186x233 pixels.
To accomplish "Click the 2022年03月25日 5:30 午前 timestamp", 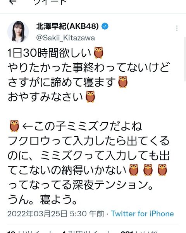I will [56, 214].
